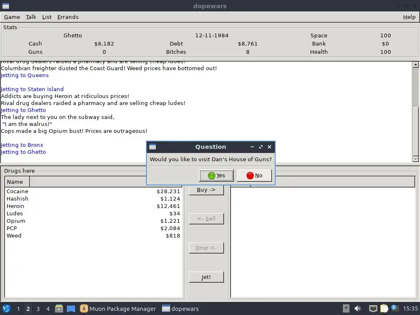Click the message log scroll down arrow
The width and height of the screenshot is (420, 315).
[415, 159]
